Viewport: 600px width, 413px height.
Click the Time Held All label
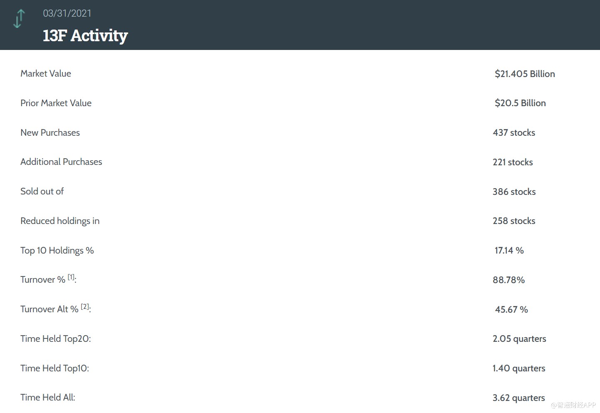48,398
